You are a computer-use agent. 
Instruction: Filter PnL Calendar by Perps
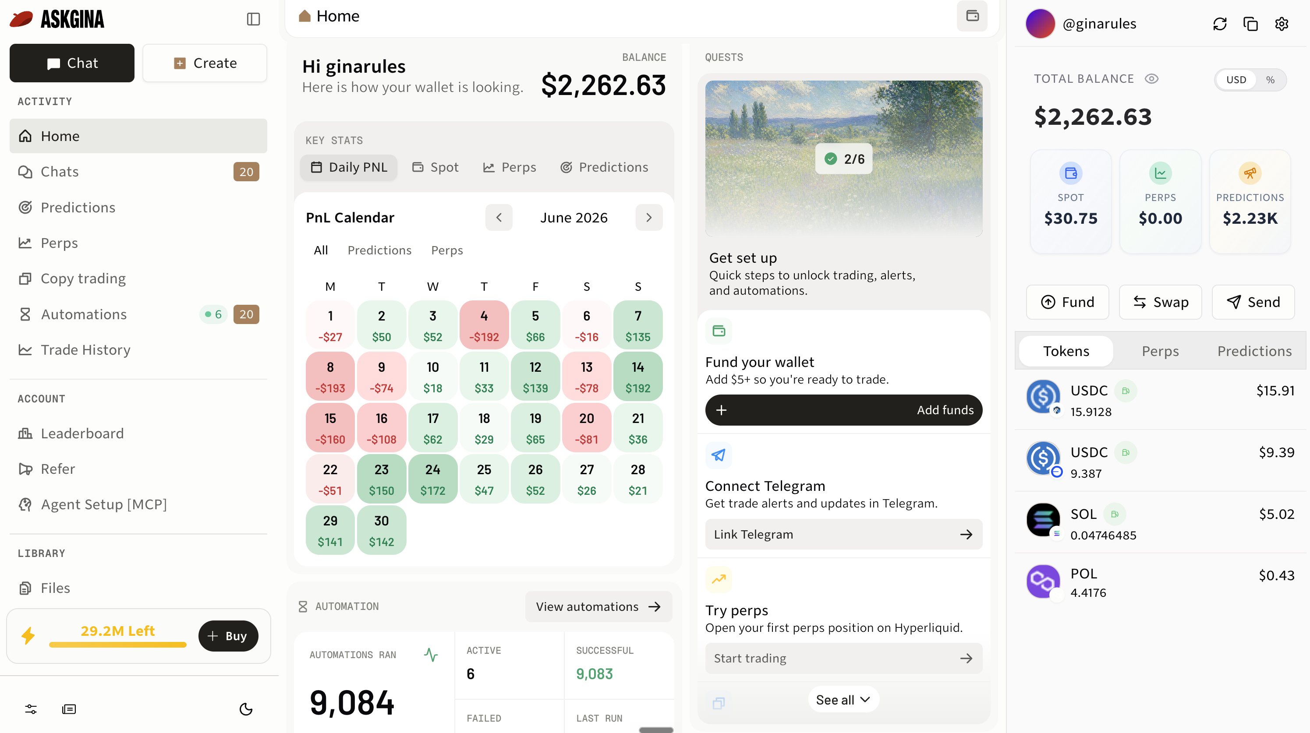(x=446, y=250)
